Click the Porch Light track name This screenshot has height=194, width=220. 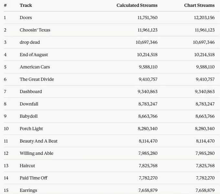coord(31,129)
